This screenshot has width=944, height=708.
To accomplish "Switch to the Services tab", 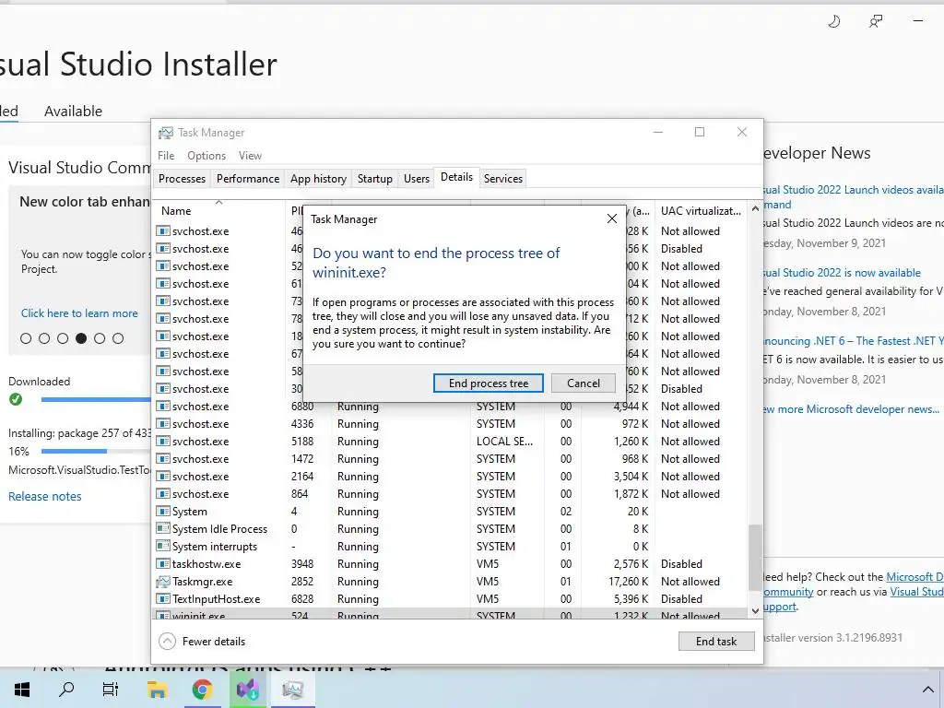I will [503, 178].
